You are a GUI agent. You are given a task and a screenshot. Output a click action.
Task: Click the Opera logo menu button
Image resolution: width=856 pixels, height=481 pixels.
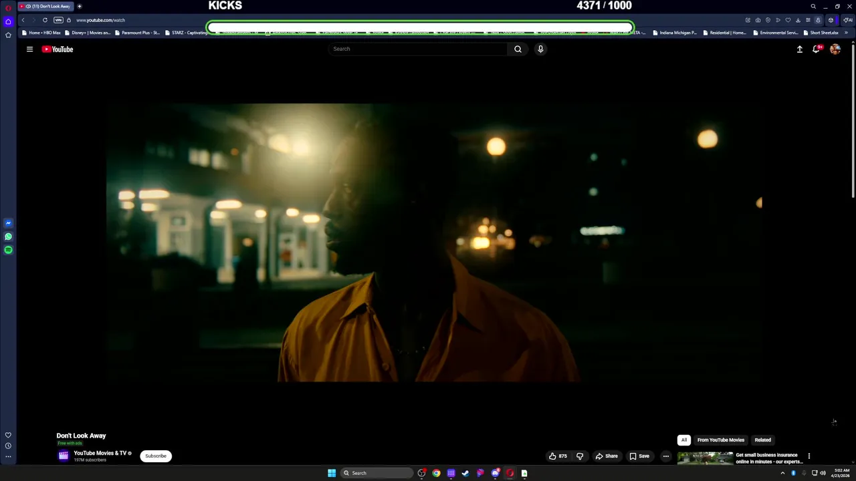coord(8,7)
